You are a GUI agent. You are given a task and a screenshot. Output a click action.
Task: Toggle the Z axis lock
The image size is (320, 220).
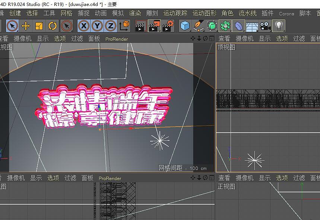point(111,26)
